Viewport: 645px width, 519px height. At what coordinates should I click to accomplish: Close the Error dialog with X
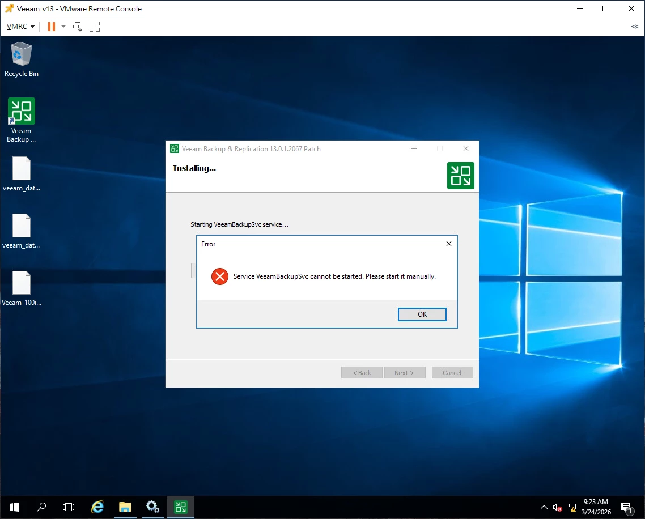[449, 244]
